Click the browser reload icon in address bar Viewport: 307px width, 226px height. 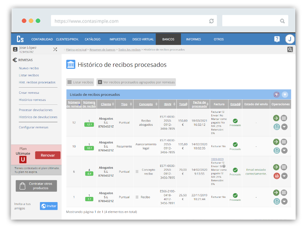click(x=211, y=21)
